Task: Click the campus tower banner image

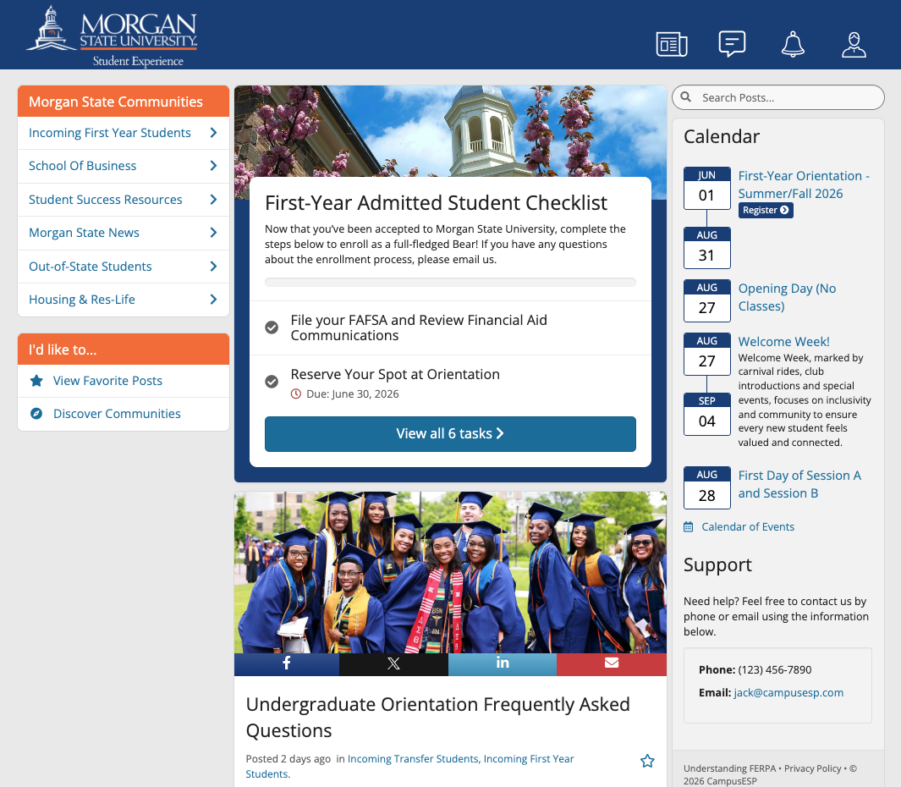Action: click(x=450, y=131)
